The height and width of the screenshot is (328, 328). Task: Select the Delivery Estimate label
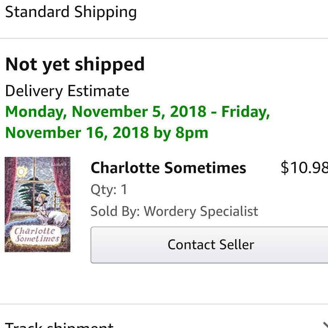pyautogui.click(x=67, y=91)
